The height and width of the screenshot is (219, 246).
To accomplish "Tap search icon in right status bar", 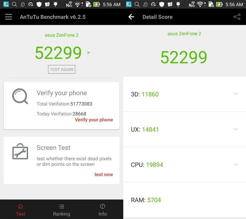I will (x=137, y=4).
